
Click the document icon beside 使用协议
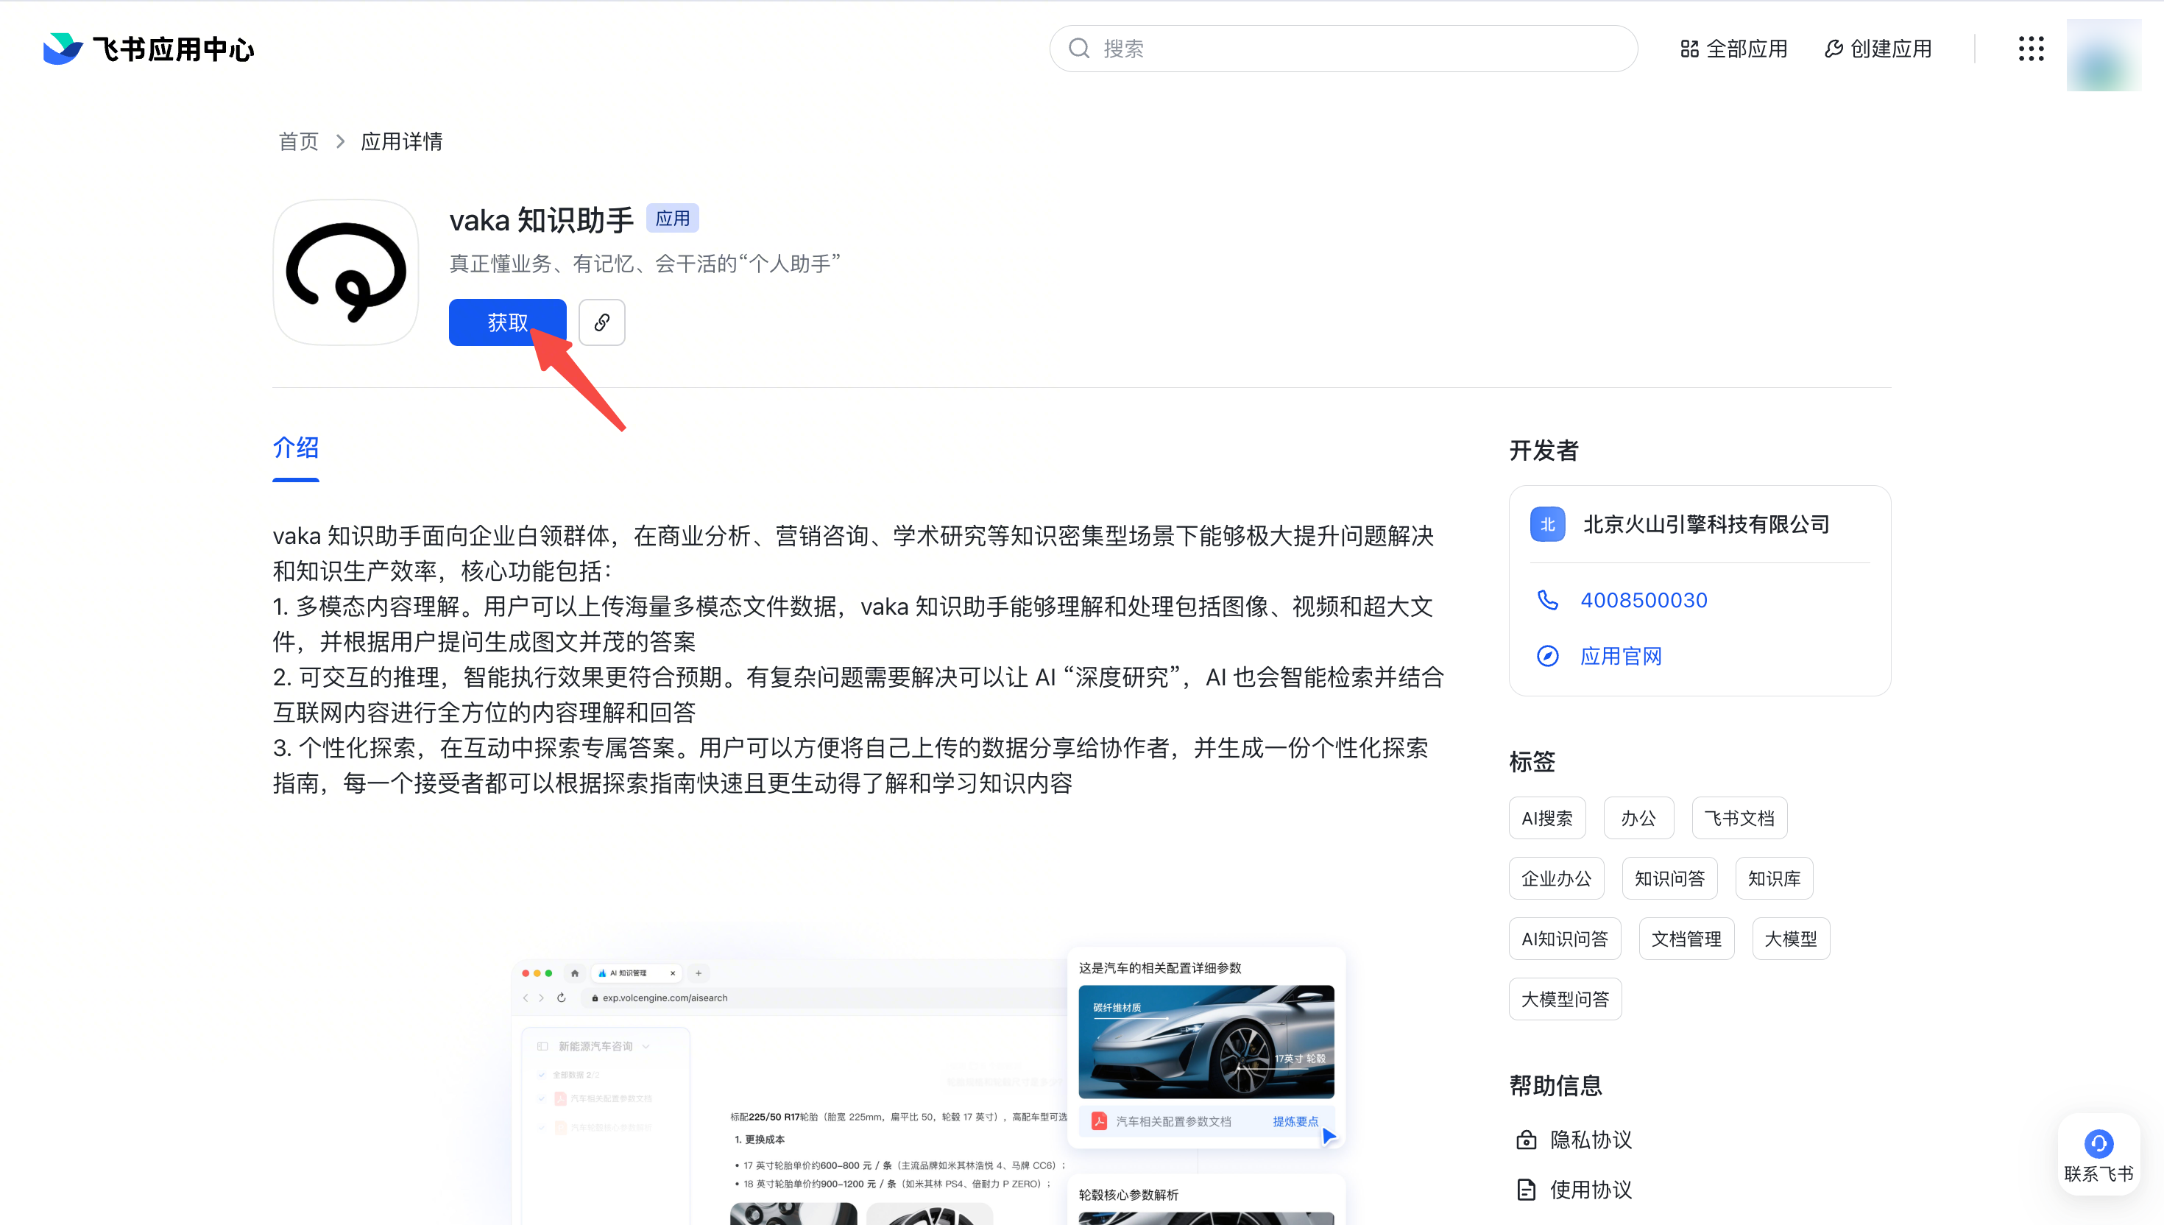[1527, 1190]
